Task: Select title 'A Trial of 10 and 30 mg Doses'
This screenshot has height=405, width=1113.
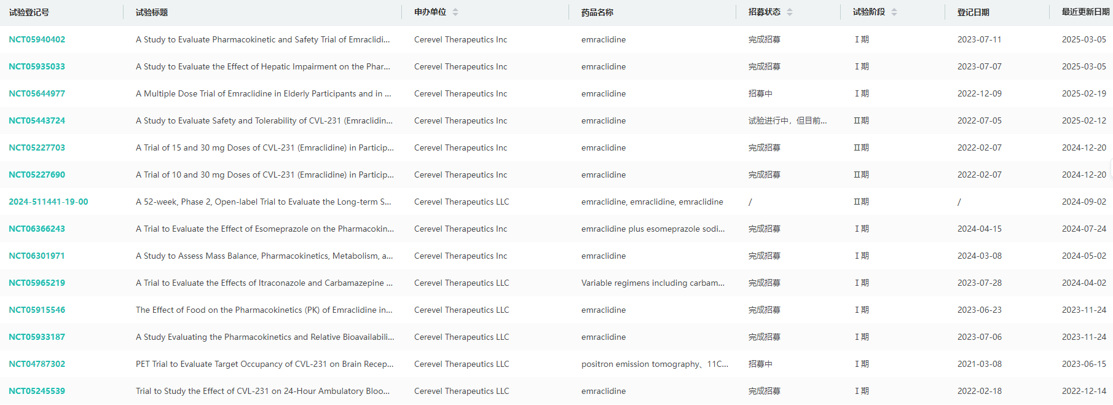Action: coord(265,175)
